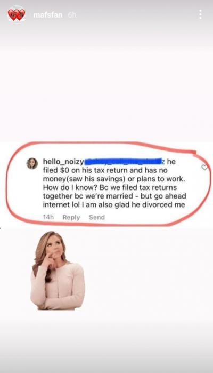The width and height of the screenshot is (213, 373).
Task: Tap the gray gradient area below the sticker
Action: click(x=106, y=343)
